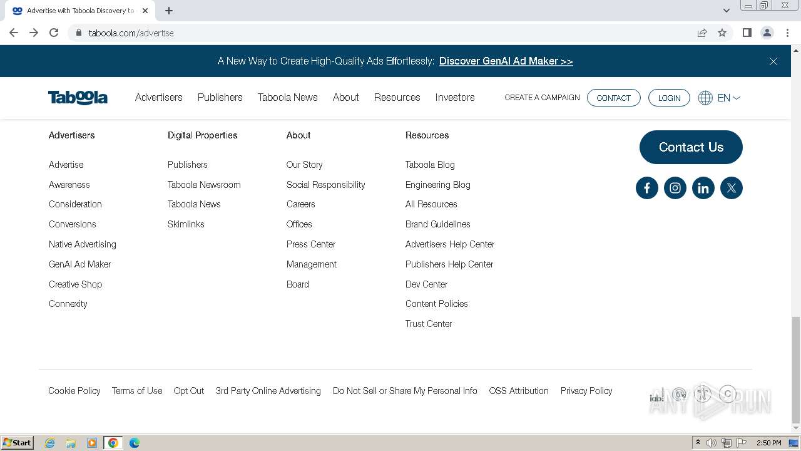Click Create a Campaign link
Screen dimensions: 801x451
543,98
